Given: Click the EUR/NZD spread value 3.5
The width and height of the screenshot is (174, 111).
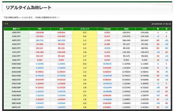Looking at the screenshot, I should (x=85, y=95).
